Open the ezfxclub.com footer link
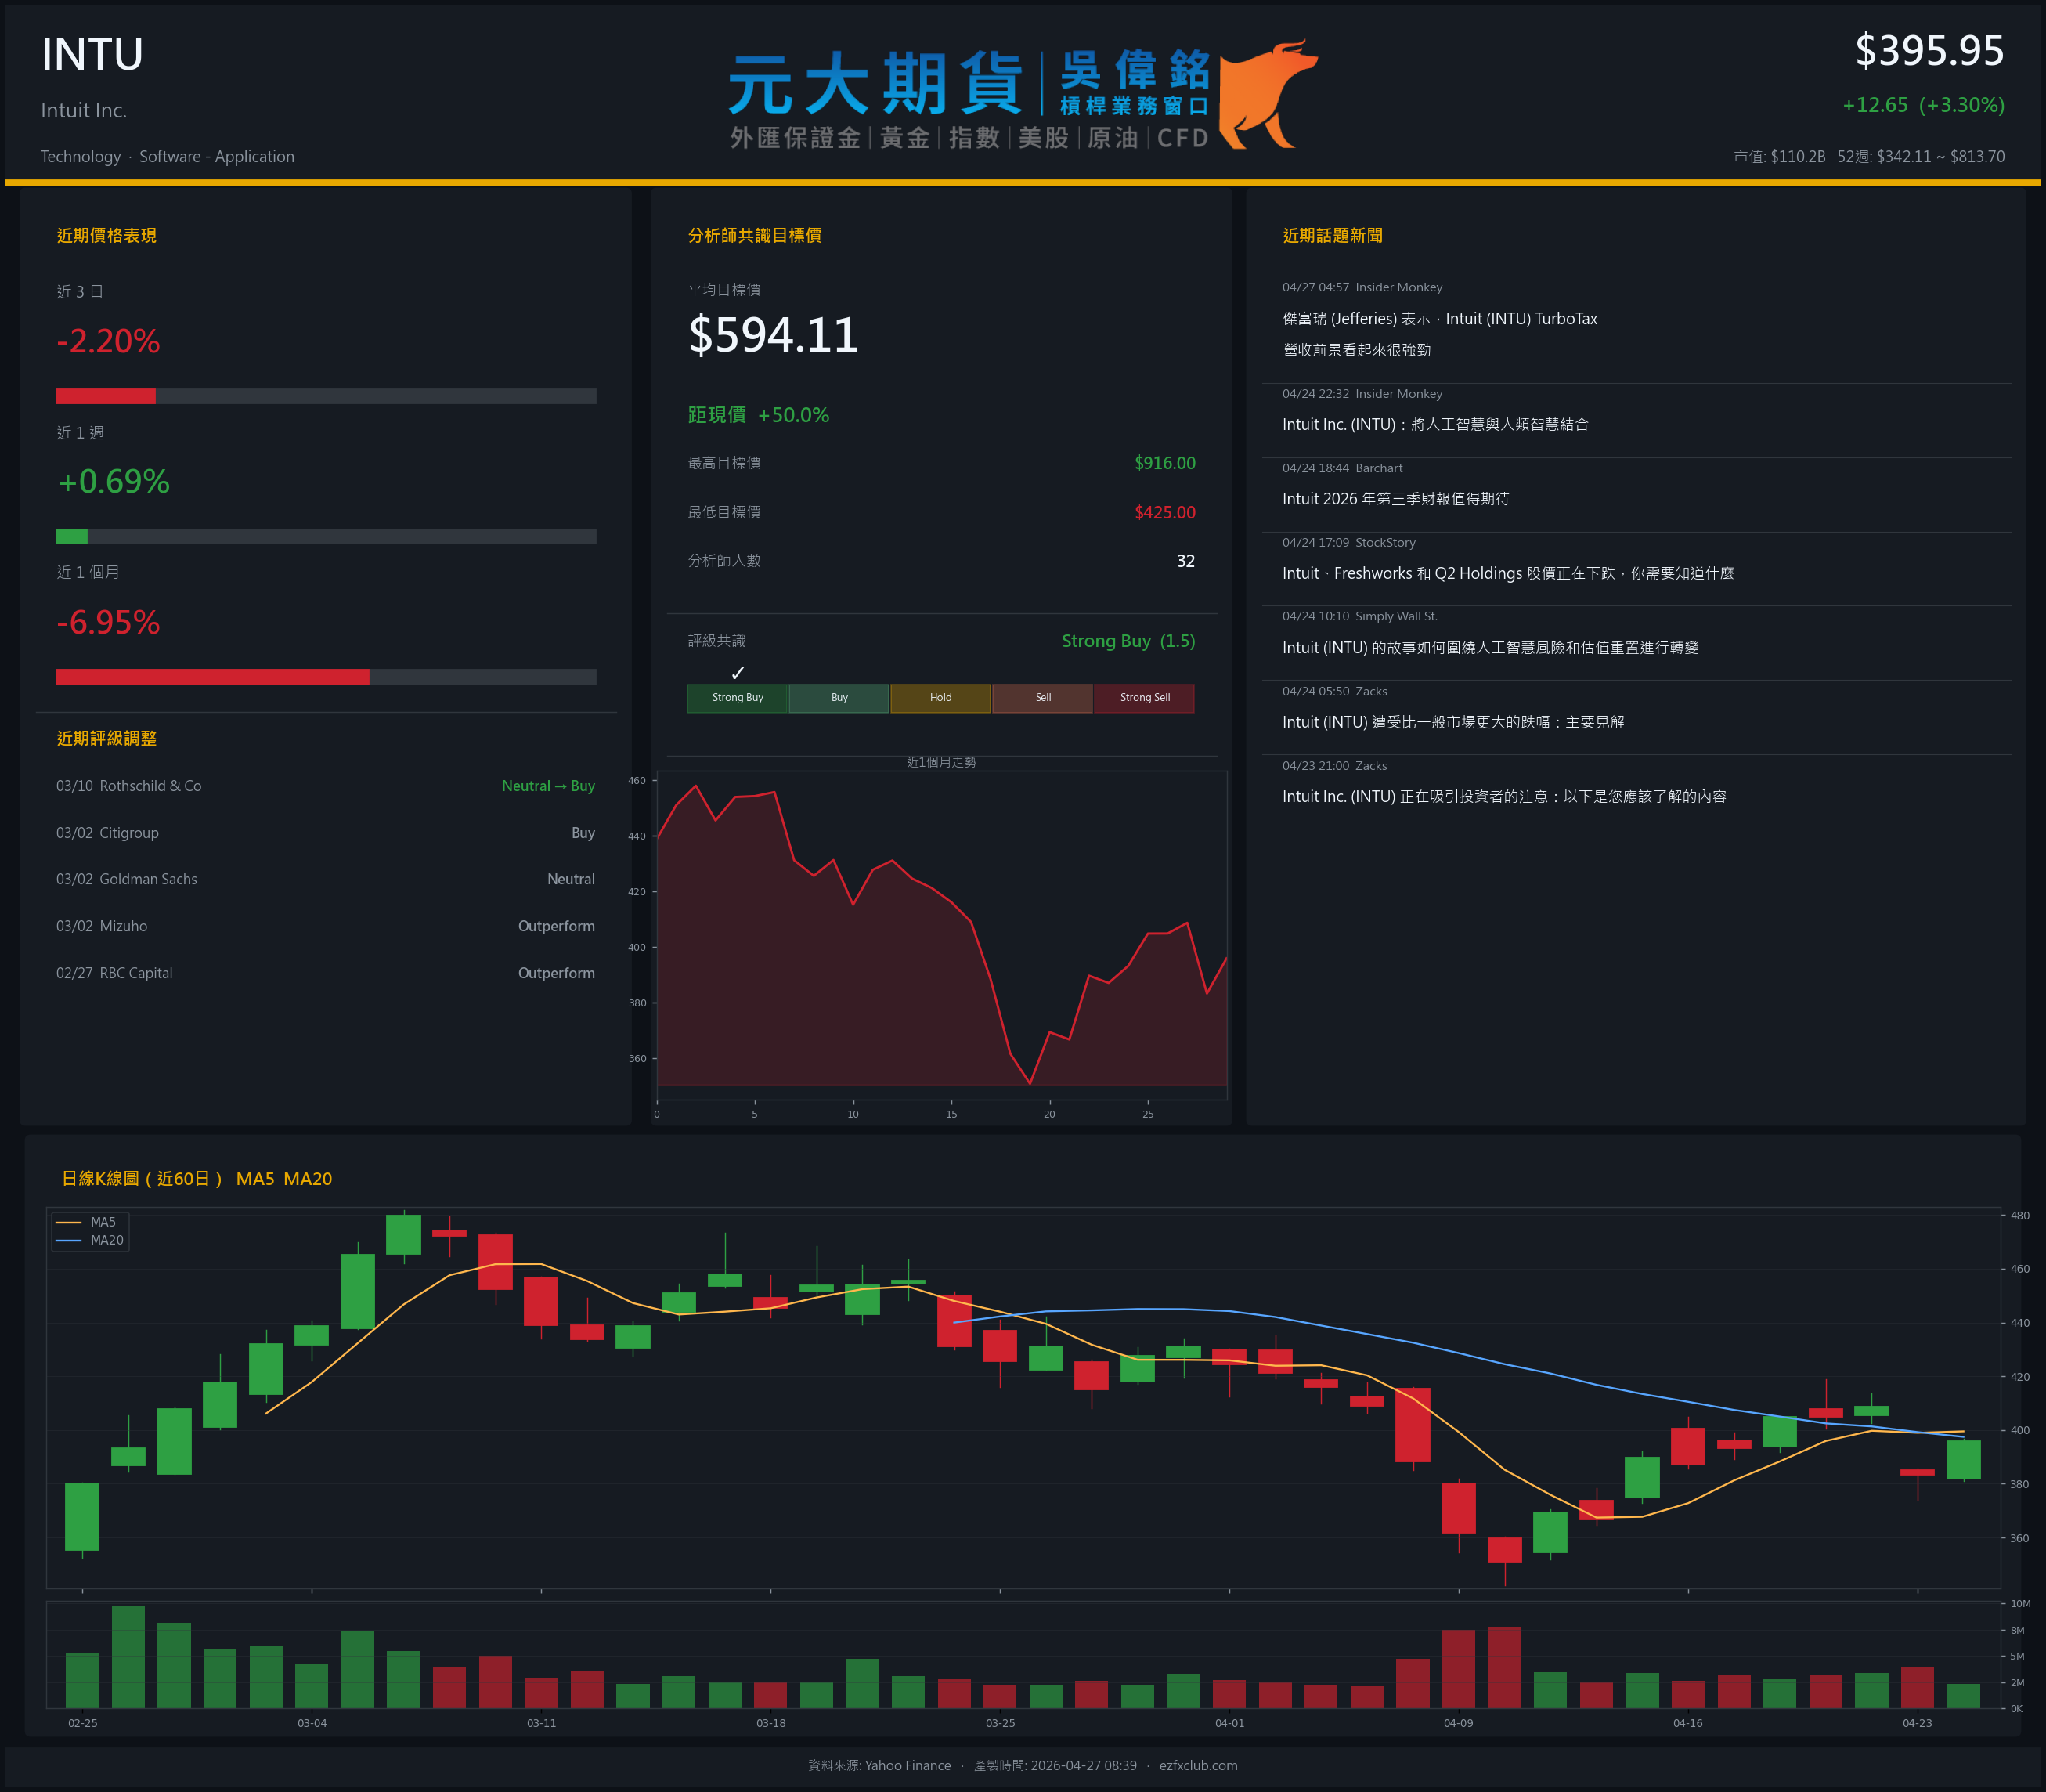Image resolution: width=2046 pixels, height=1792 pixels. point(1199,1766)
